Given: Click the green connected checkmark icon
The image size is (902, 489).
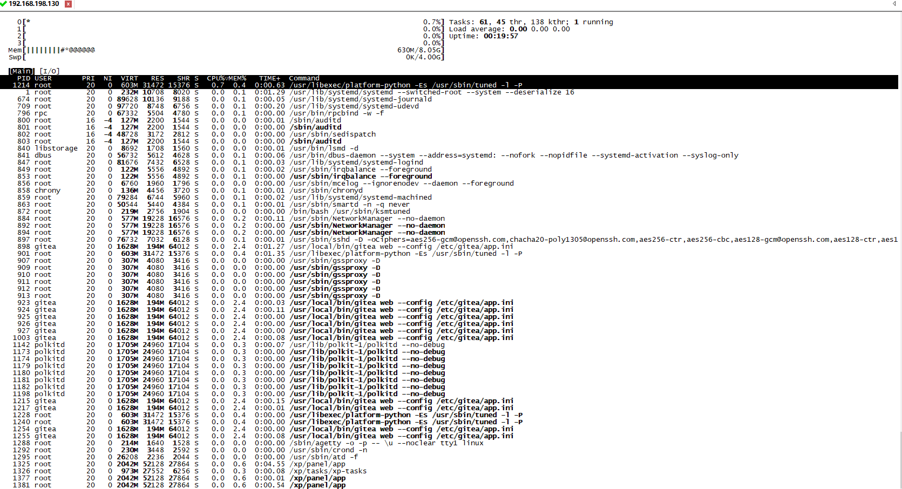Looking at the screenshot, I should 3,4.
